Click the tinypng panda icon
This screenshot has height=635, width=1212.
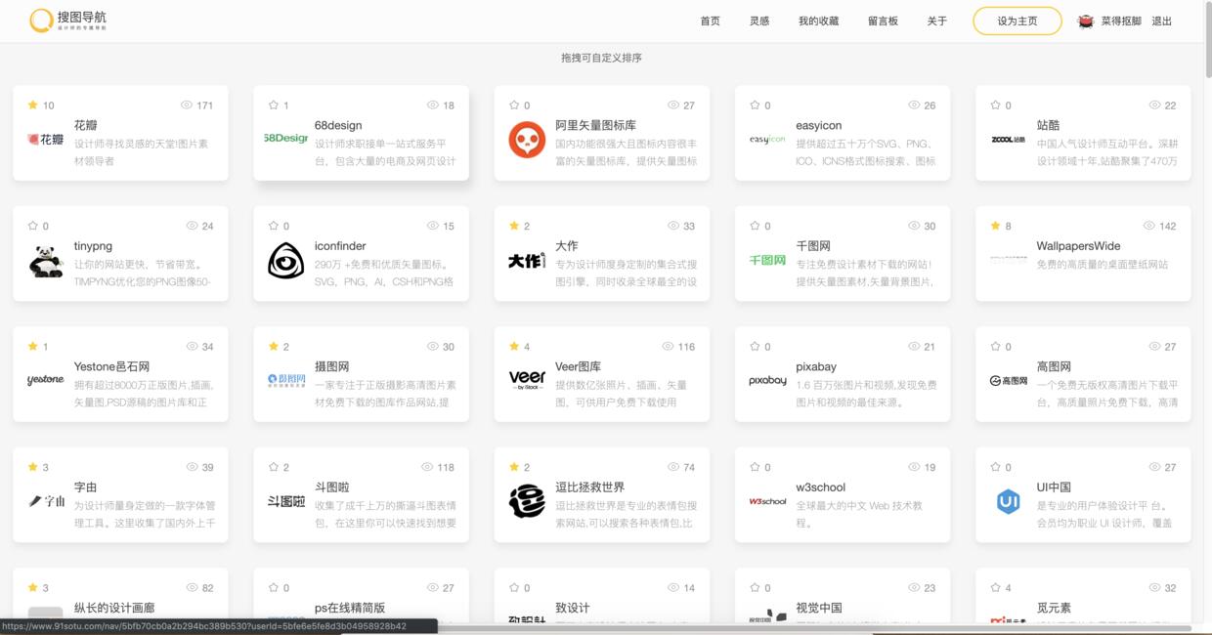[x=46, y=261]
